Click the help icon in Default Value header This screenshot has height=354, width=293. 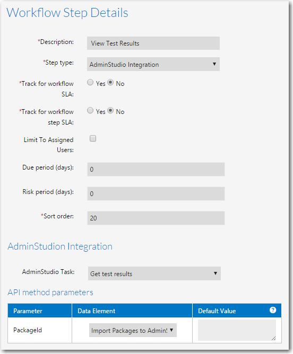tap(273, 310)
